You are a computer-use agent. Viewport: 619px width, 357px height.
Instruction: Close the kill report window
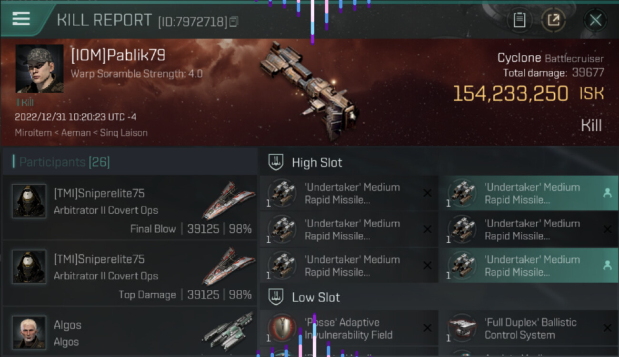pyautogui.click(x=595, y=20)
